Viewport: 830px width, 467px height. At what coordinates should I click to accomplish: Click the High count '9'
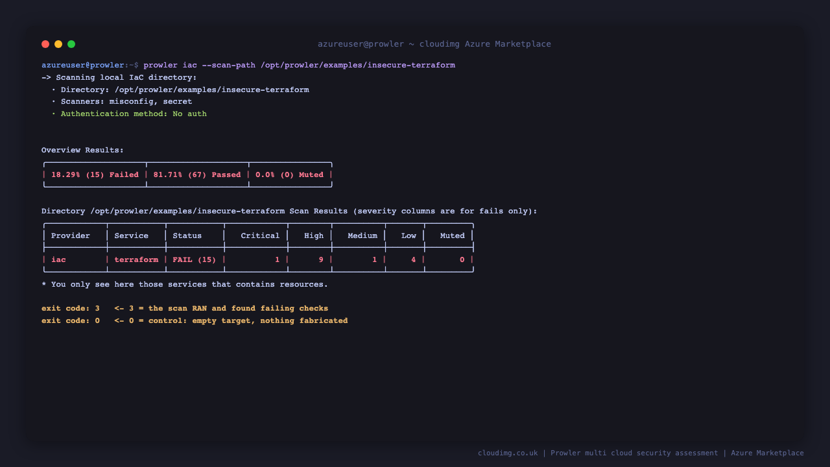pos(321,260)
